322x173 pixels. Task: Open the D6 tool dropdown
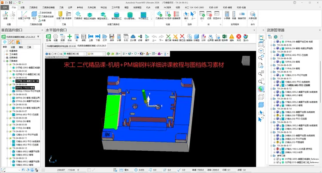(x=104, y=54)
